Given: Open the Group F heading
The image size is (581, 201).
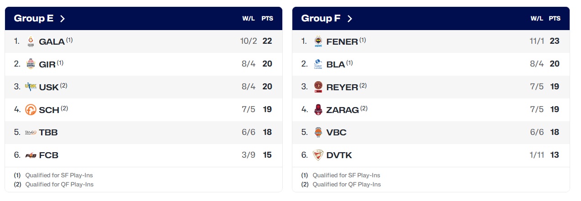Looking at the screenshot, I should pos(321,19).
